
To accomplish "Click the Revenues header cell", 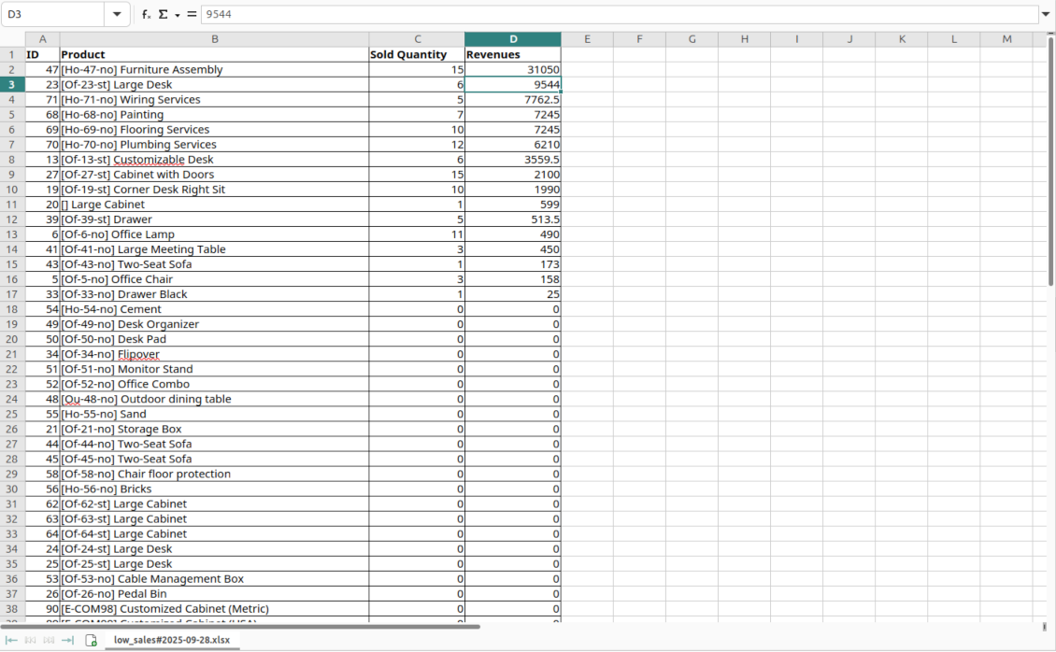I will pos(513,54).
